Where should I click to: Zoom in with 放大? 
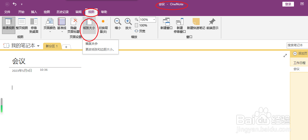click(128, 24)
